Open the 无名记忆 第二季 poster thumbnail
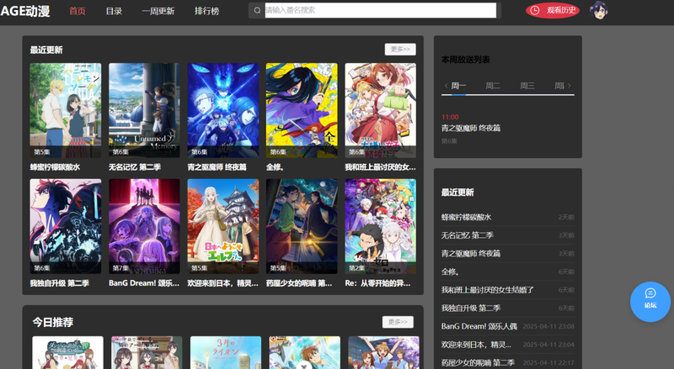The image size is (674, 369). (144, 110)
